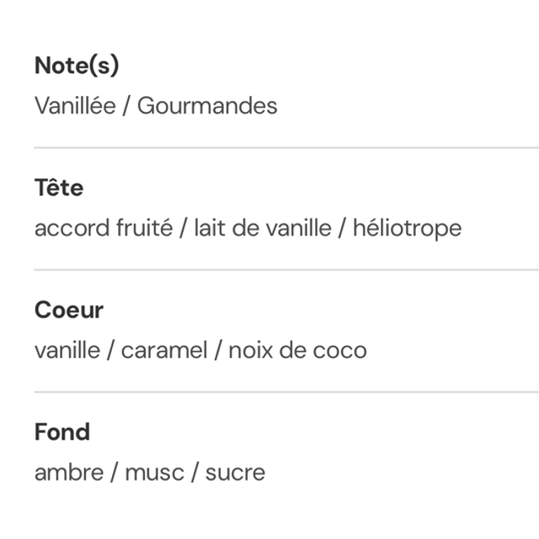Click the slash between caramel and noix

click(218, 350)
